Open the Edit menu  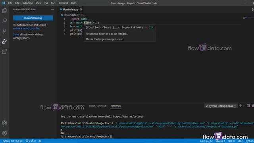[17, 3]
